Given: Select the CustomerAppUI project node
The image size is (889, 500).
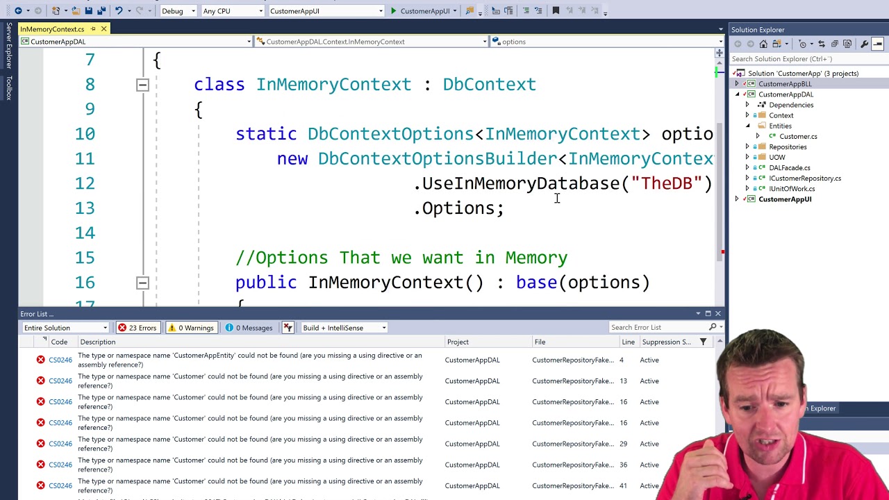Looking at the screenshot, I should pos(785,199).
